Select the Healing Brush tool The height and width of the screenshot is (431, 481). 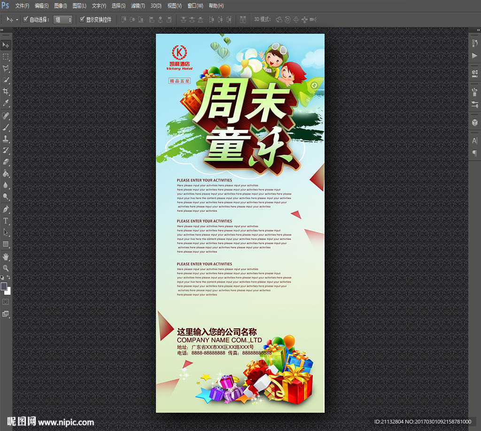coord(6,115)
